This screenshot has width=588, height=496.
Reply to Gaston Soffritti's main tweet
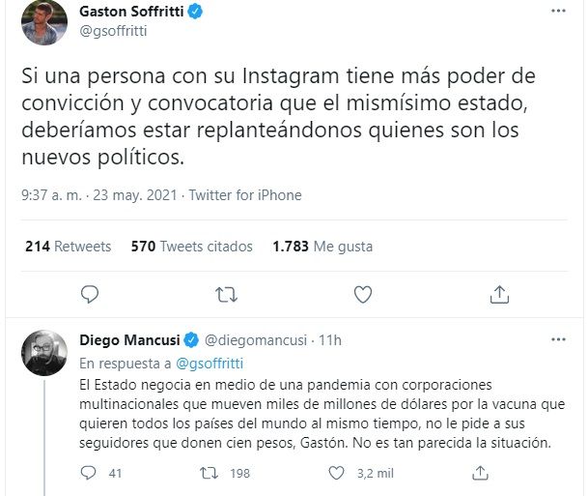[x=90, y=293]
